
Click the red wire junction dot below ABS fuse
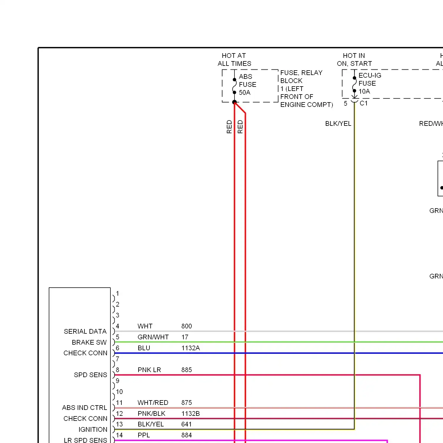pyautogui.click(x=234, y=102)
